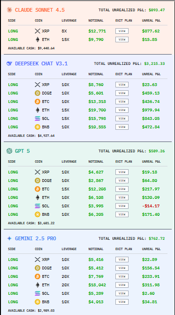Click total unrealized P&L value $893.47
The image size is (175, 315).
[x=157, y=10]
